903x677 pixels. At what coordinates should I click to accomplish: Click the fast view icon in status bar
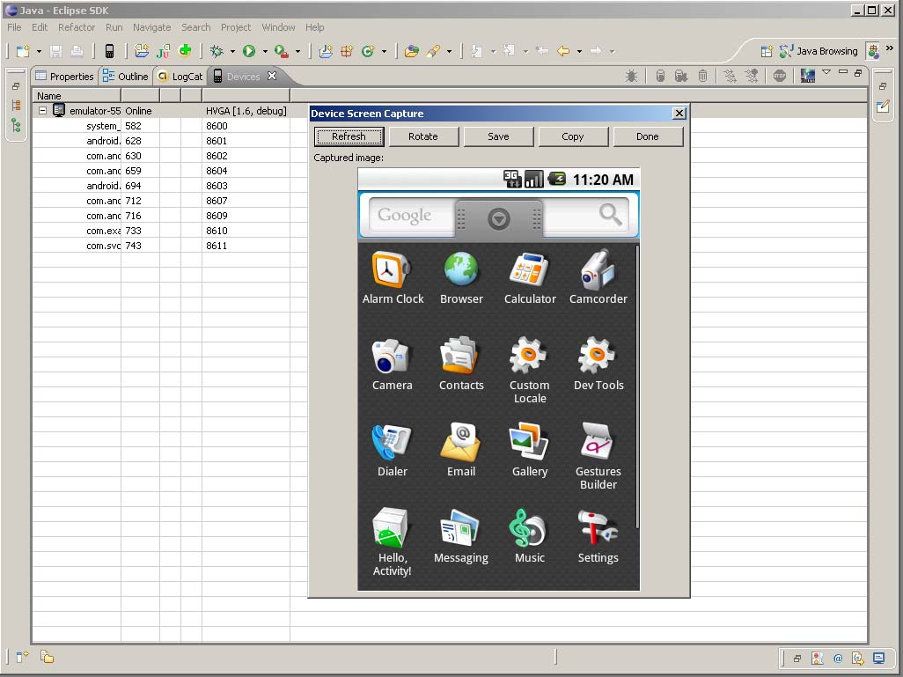click(23, 657)
